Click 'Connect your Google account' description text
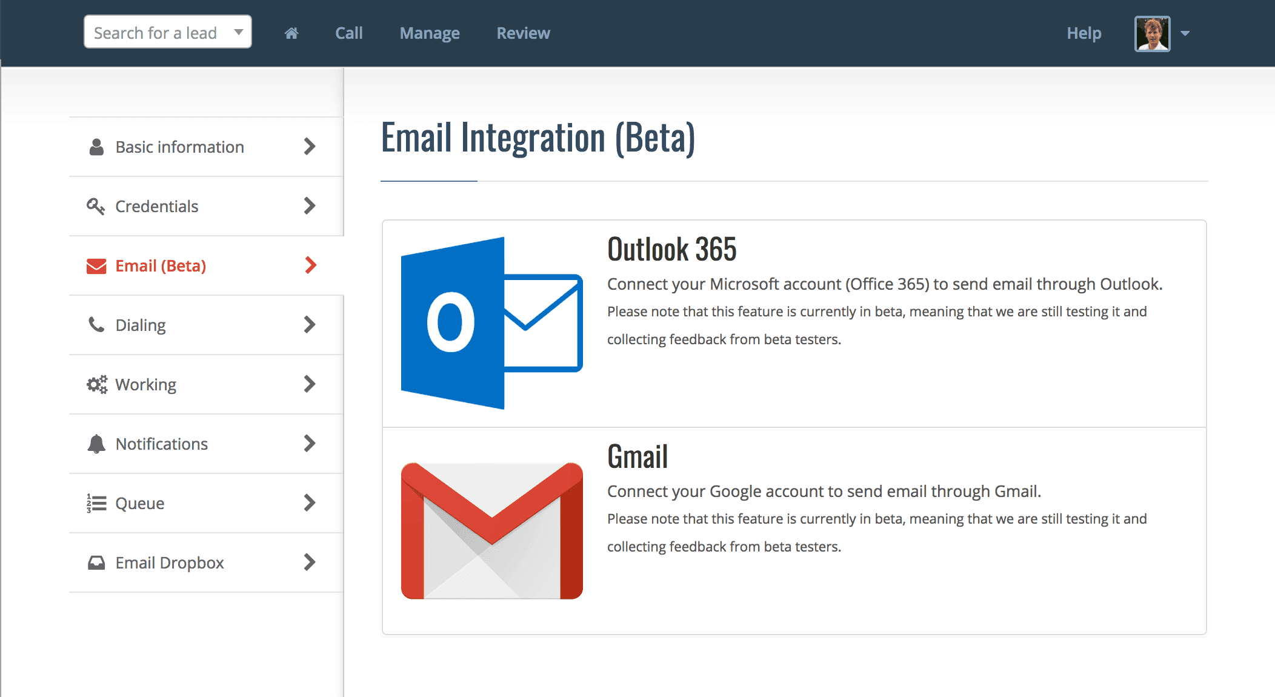Image resolution: width=1275 pixels, height=697 pixels. (x=824, y=492)
